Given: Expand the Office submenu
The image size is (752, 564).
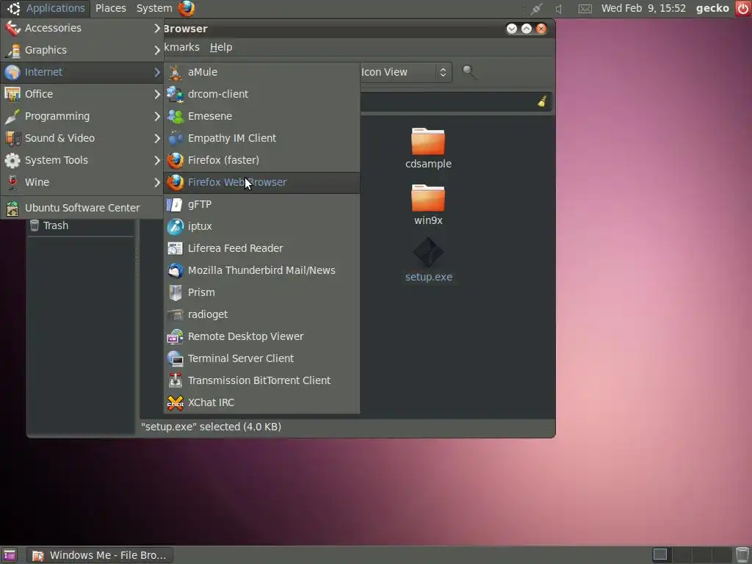Looking at the screenshot, I should [82, 94].
